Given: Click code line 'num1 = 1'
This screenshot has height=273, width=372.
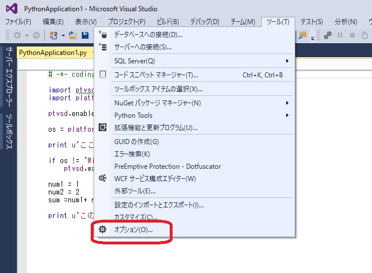Looking at the screenshot, I should 63,184.
